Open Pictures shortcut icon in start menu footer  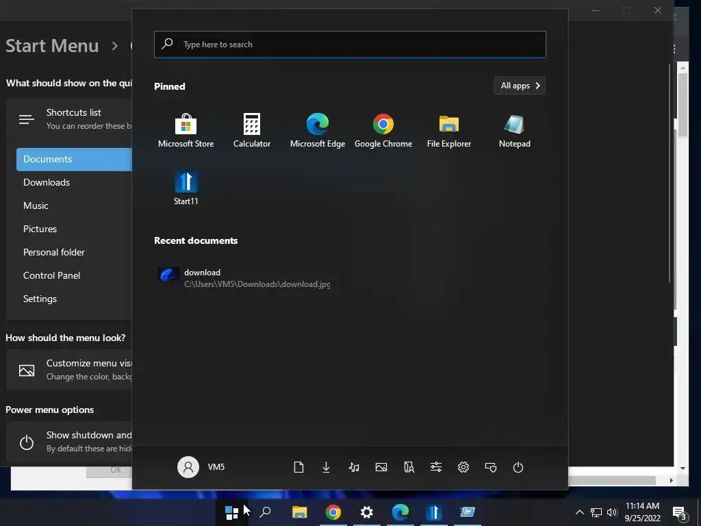coord(381,467)
